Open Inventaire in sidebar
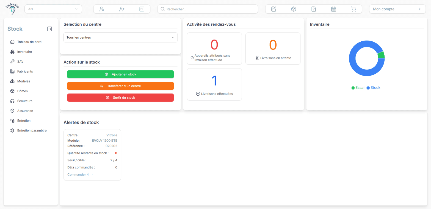 click(x=24, y=52)
